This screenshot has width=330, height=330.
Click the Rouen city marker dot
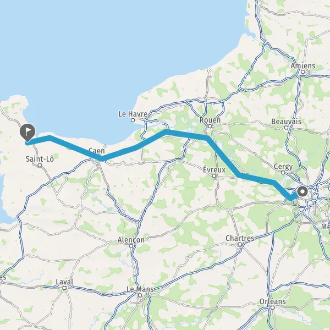[x=210, y=126]
